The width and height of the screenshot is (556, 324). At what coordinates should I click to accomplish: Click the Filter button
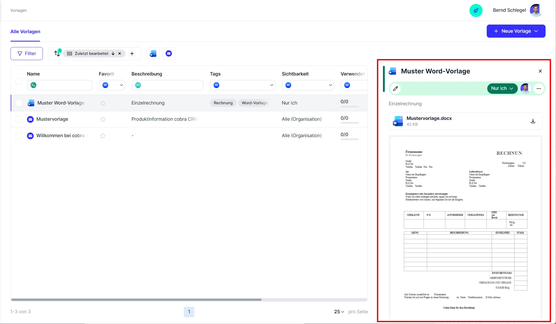pyautogui.click(x=27, y=54)
